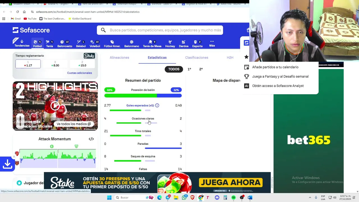Click the Stake logo in odds box
Screen dimensions: 359x202
point(89,56)
